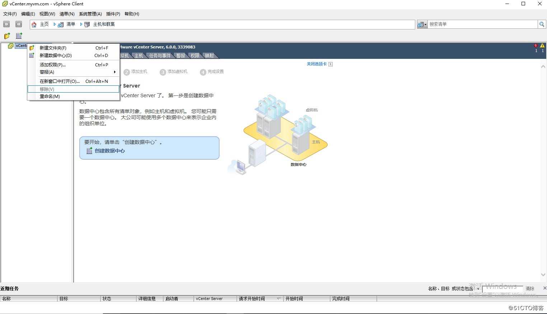This screenshot has width=547, height=314.
Task: Switch to the 权限 tab
Action: tap(195, 56)
